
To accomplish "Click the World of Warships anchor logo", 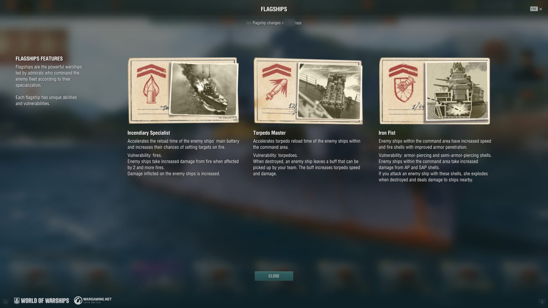I will point(17,301).
